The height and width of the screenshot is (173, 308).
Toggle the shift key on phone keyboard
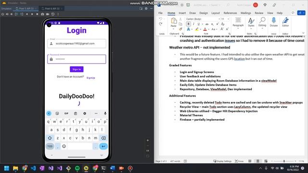50,138
